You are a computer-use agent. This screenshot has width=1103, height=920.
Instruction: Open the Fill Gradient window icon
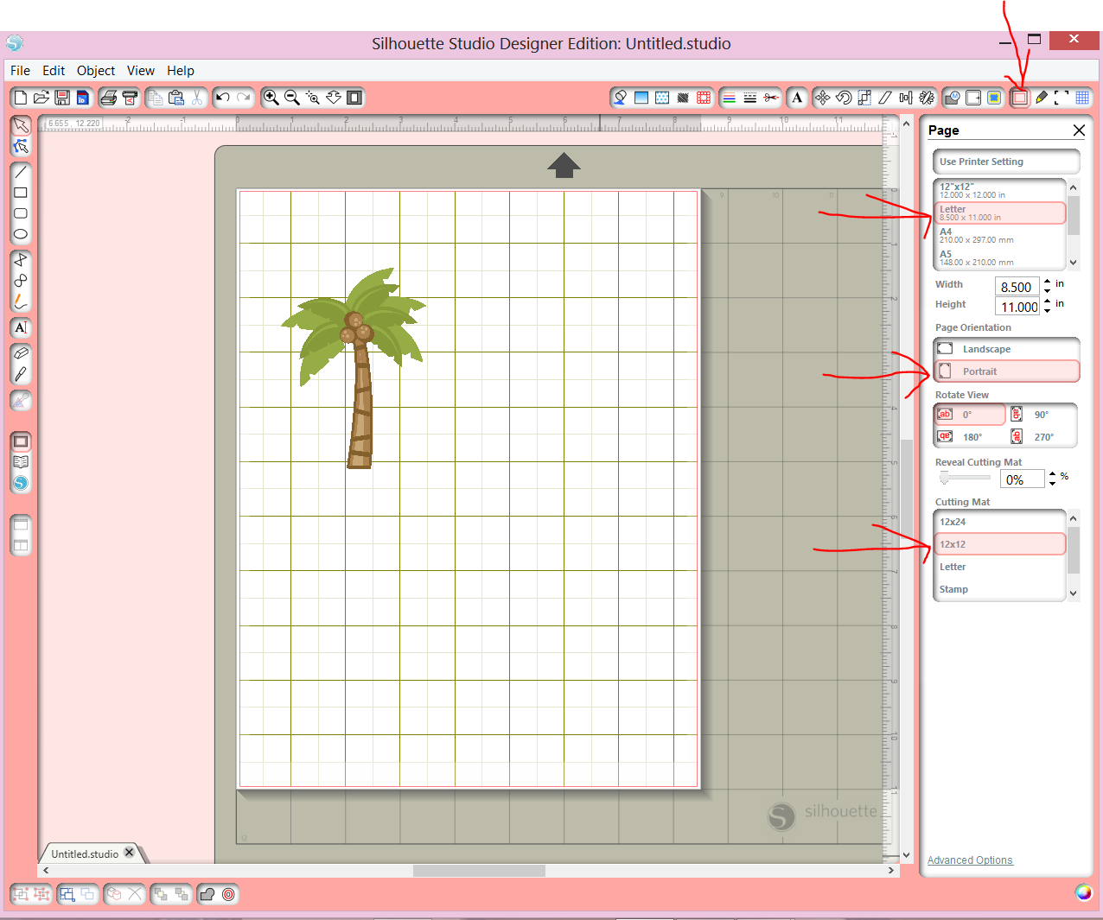(x=641, y=98)
